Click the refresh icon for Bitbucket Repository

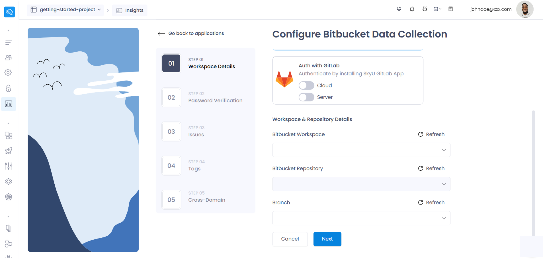click(x=421, y=168)
